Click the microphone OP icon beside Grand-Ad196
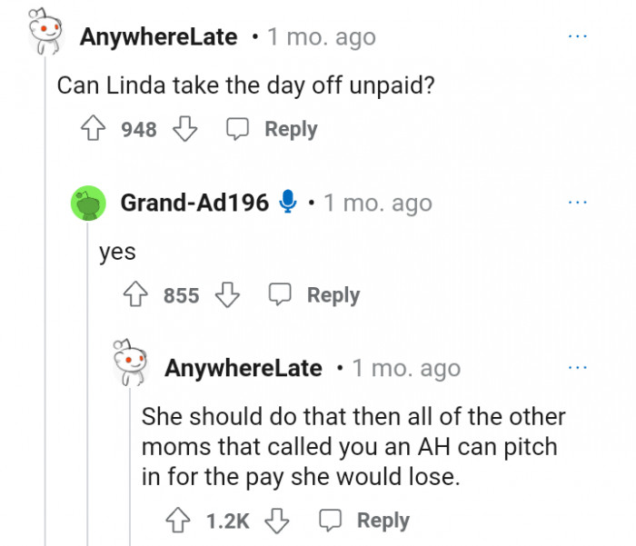 (288, 203)
